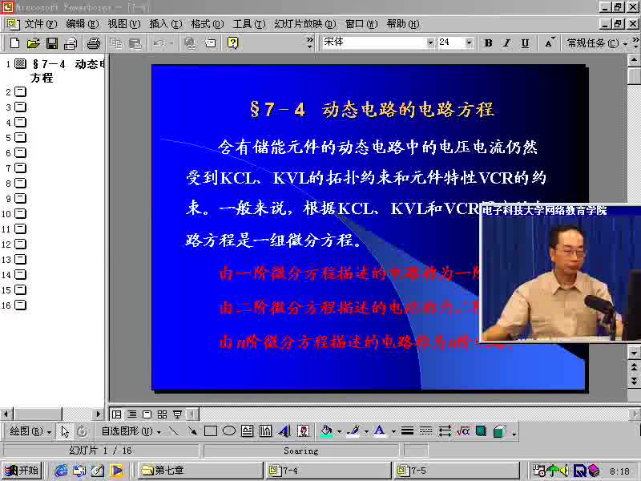
Task: Click the Select Objects pointer tool
Action: [x=65, y=431]
